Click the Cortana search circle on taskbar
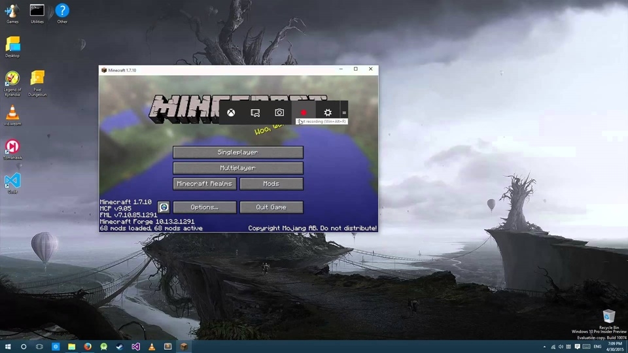628x353 pixels. pyautogui.click(x=24, y=346)
